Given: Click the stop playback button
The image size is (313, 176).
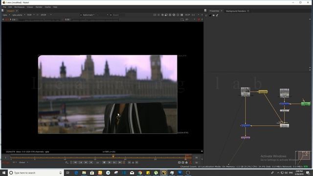Looking at the screenshot, I should click(x=104, y=162).
